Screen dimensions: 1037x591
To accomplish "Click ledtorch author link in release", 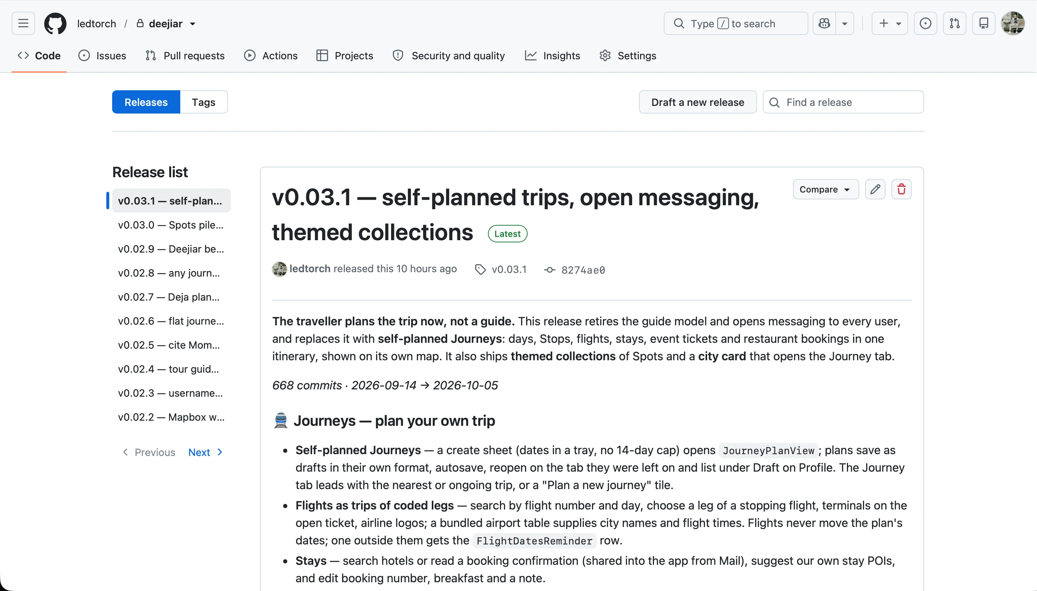I will pyautogui.click(x=310, y=269).
